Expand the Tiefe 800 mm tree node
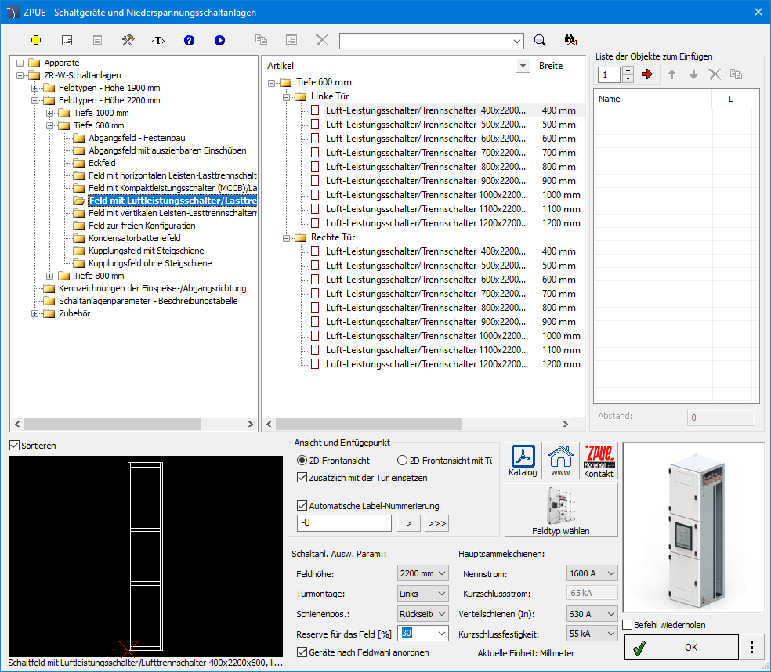 (x=51, y=276)
